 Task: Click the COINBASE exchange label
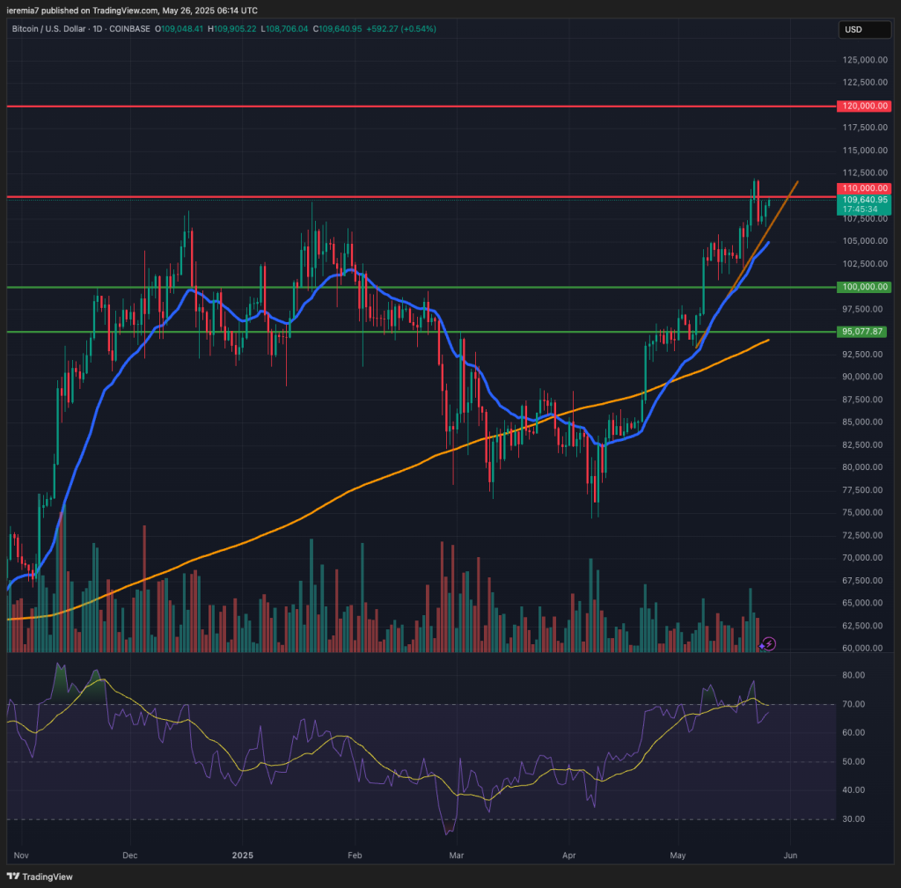click(x=129, y=29)
